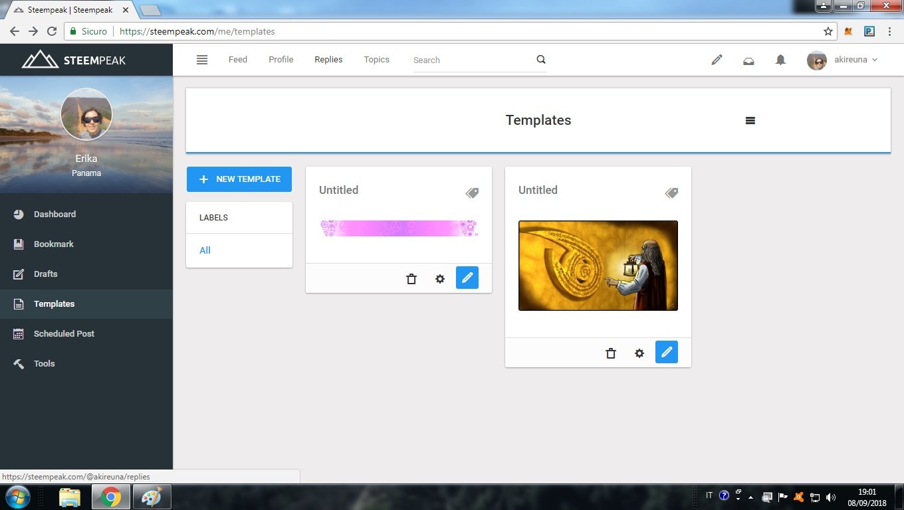
Task: Click the address bar URL
Action: click(x=197, y=31)
